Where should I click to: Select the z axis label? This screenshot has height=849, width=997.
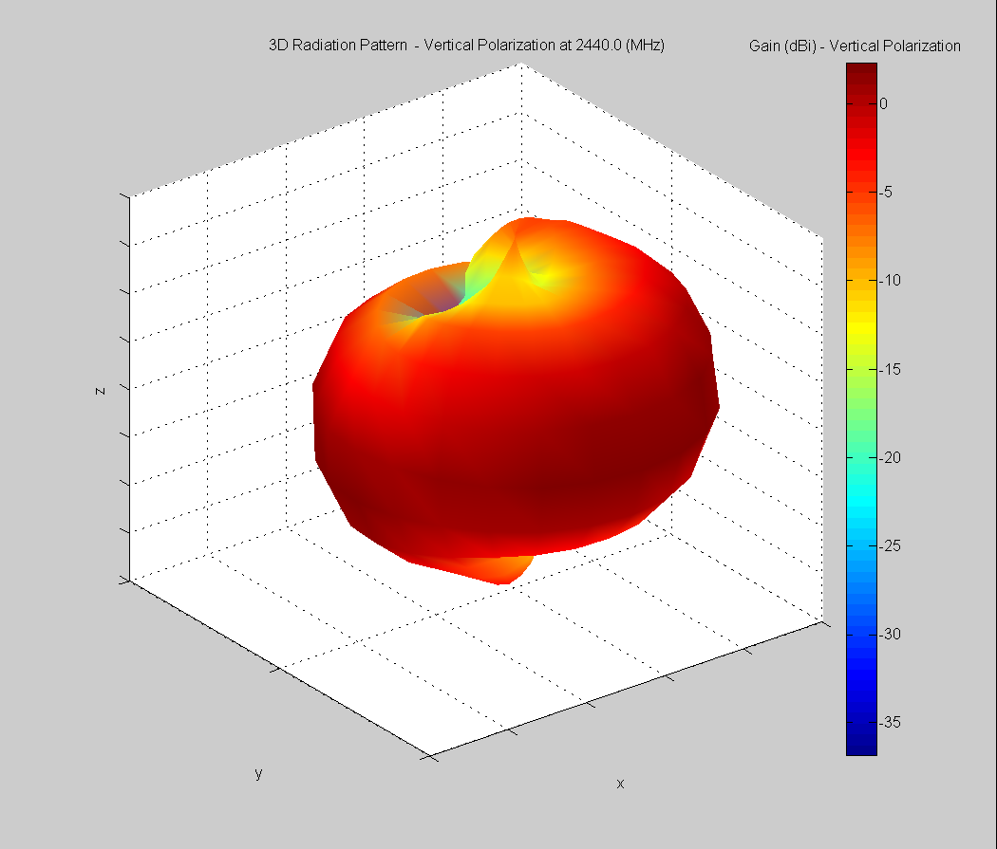100,389
